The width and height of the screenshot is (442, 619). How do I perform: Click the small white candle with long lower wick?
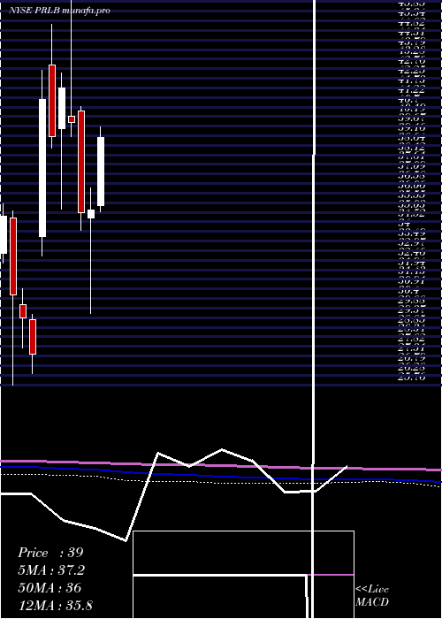(91, 214)
